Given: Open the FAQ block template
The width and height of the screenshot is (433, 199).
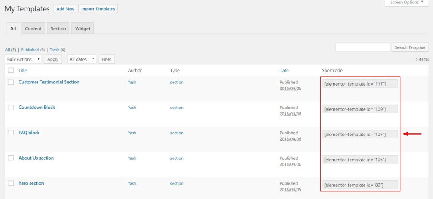Looking at the screenshot, I should coord(29,133).
